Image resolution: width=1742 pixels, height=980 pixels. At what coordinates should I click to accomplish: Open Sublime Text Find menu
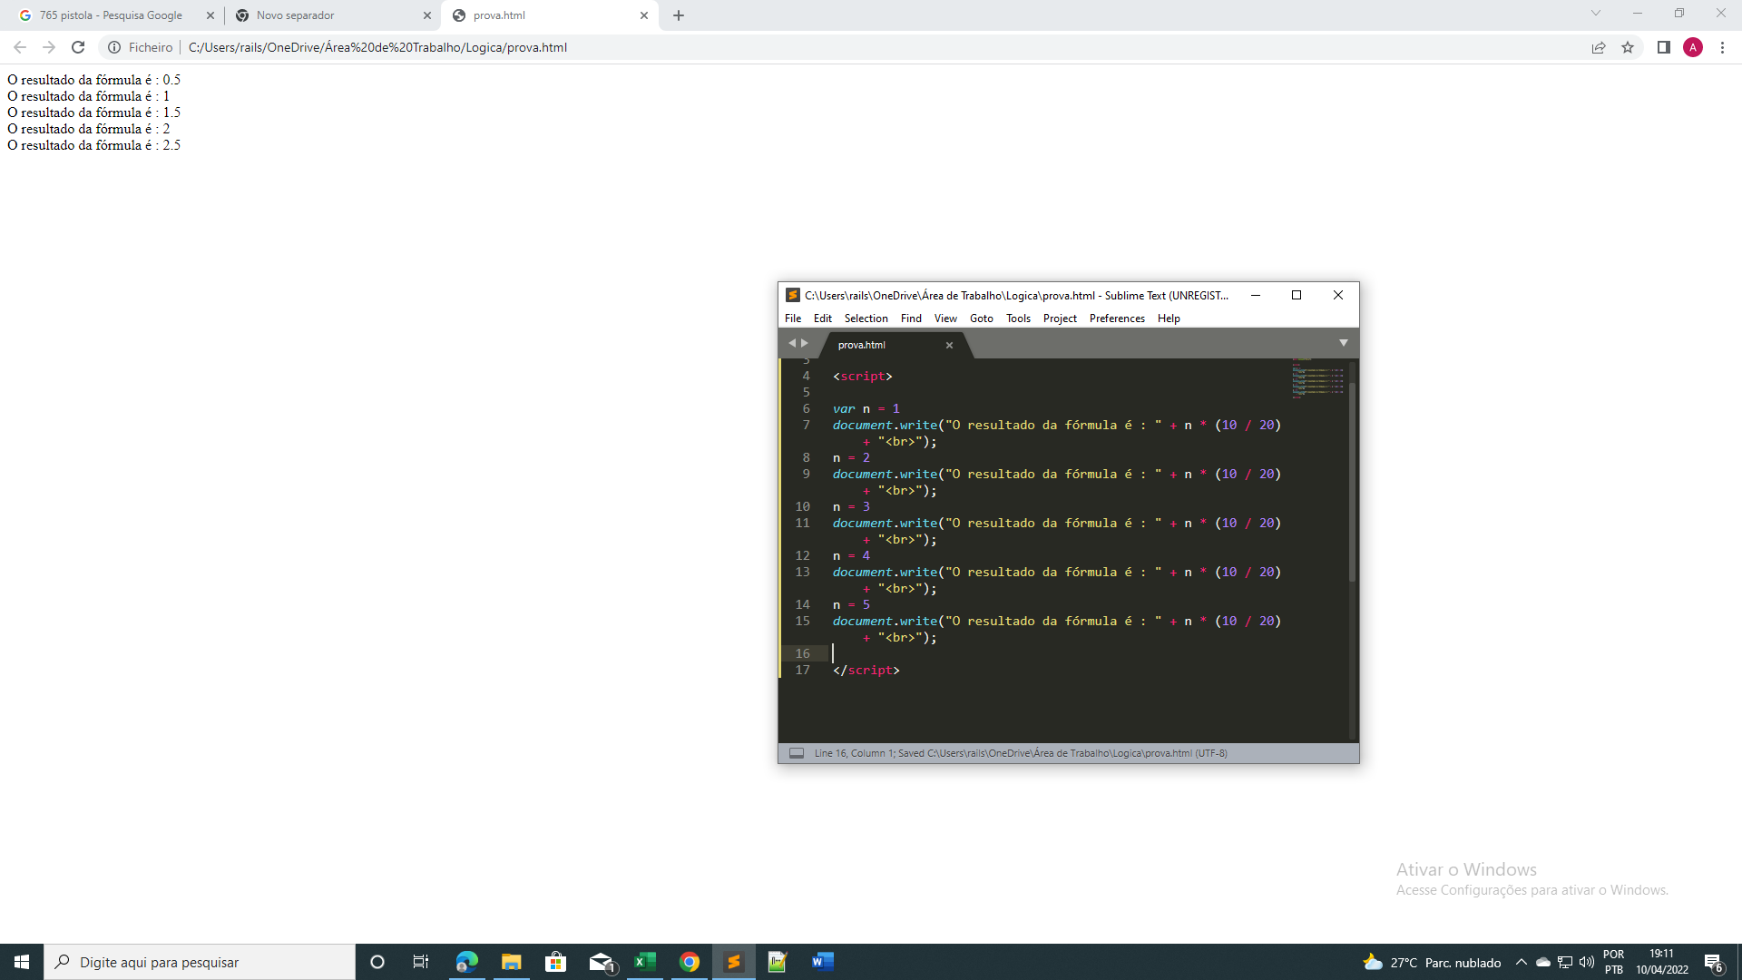coord(911,318)
